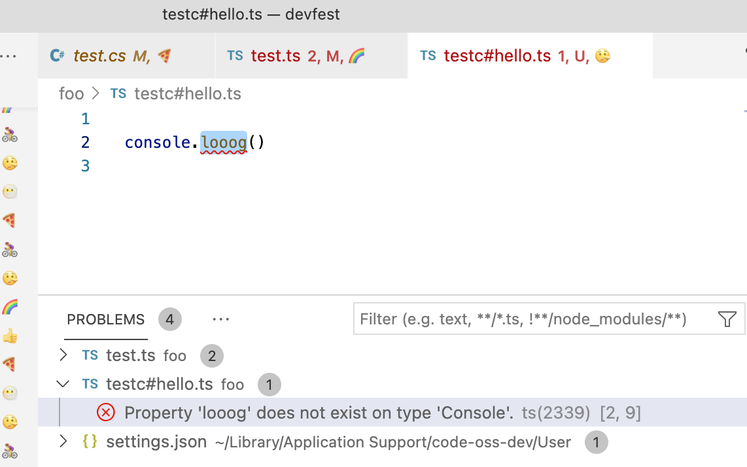Open the Problems panel more actions ellipsis
Image resolution: width=747 pixels, height=467 pixels.
coord(220,319)
